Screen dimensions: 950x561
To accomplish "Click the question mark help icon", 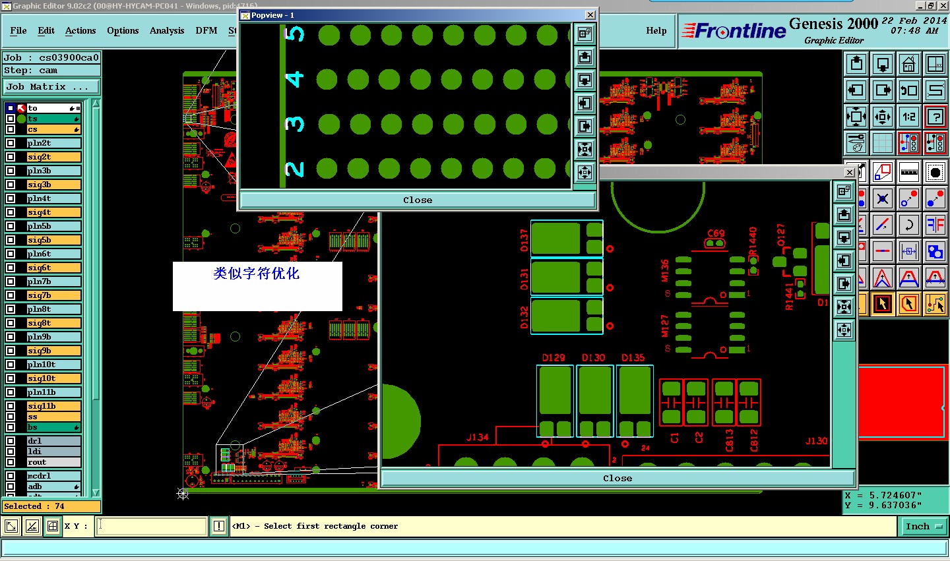I will tap(935, 117).
